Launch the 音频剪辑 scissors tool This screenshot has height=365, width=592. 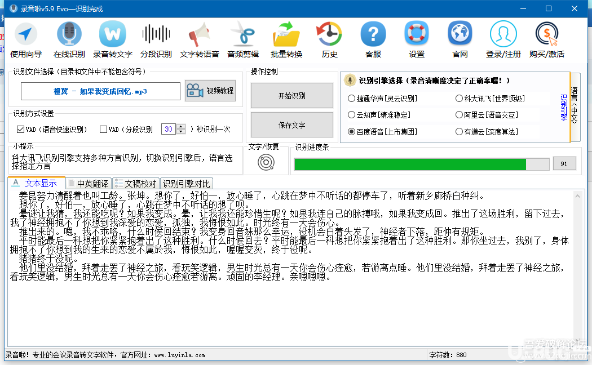tap(243, 39)
